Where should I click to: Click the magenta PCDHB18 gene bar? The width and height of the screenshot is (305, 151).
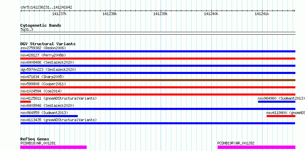point(53,147)
